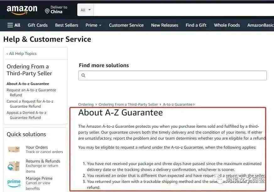Click the Find more solutions search box
Screen dimensions: 274x192
click(173, 75)
